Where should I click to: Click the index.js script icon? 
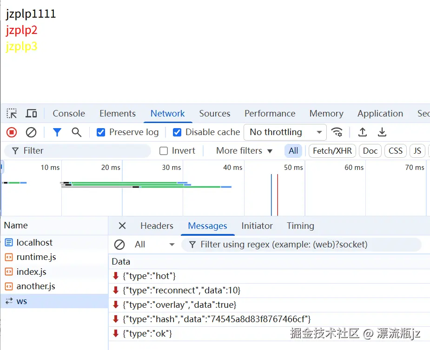pyautogui.click(x=9, y=272)
